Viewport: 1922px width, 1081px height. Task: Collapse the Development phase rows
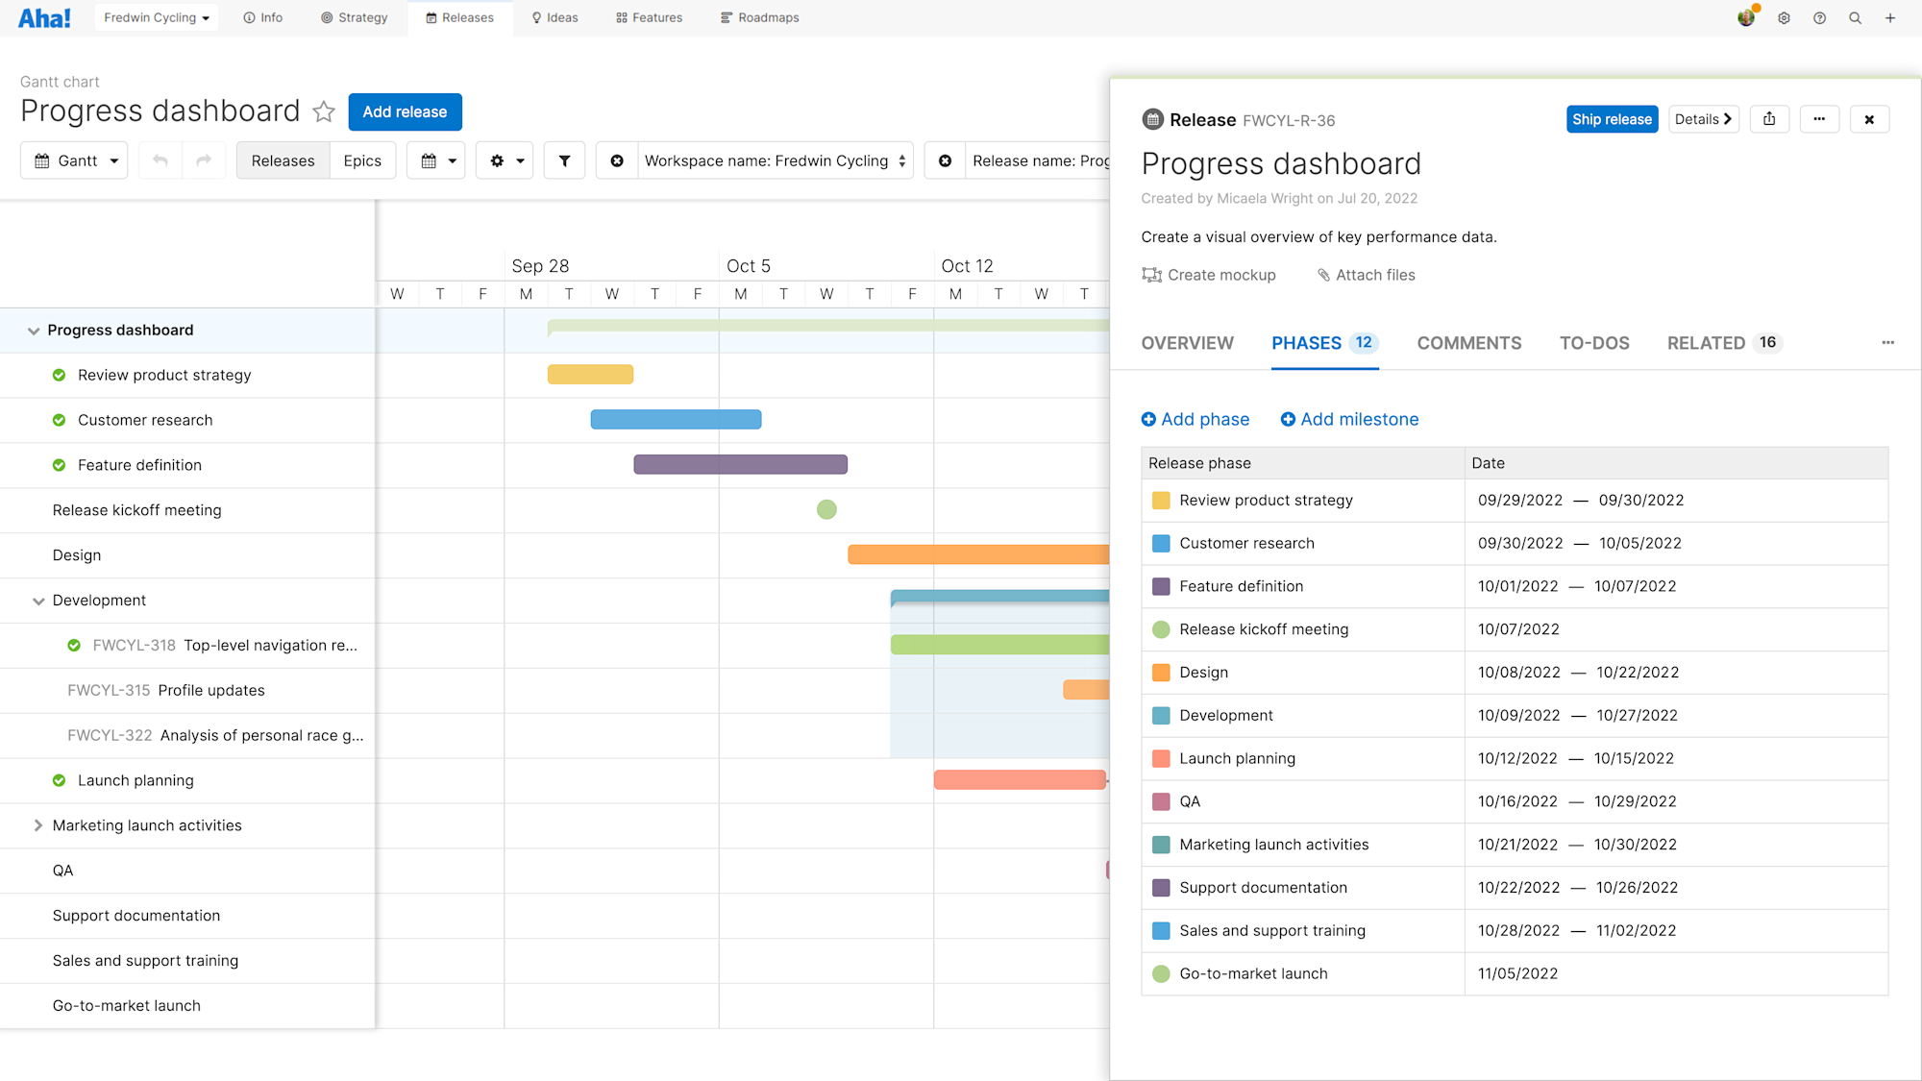(38, 601)
